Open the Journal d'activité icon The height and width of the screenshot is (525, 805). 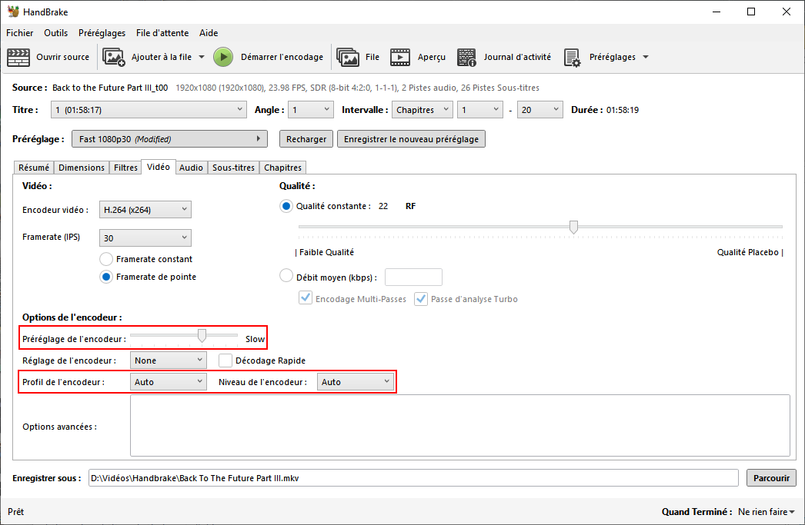point(466,57)
